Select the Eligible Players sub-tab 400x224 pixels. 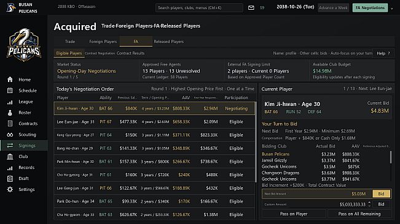[69, 53]
